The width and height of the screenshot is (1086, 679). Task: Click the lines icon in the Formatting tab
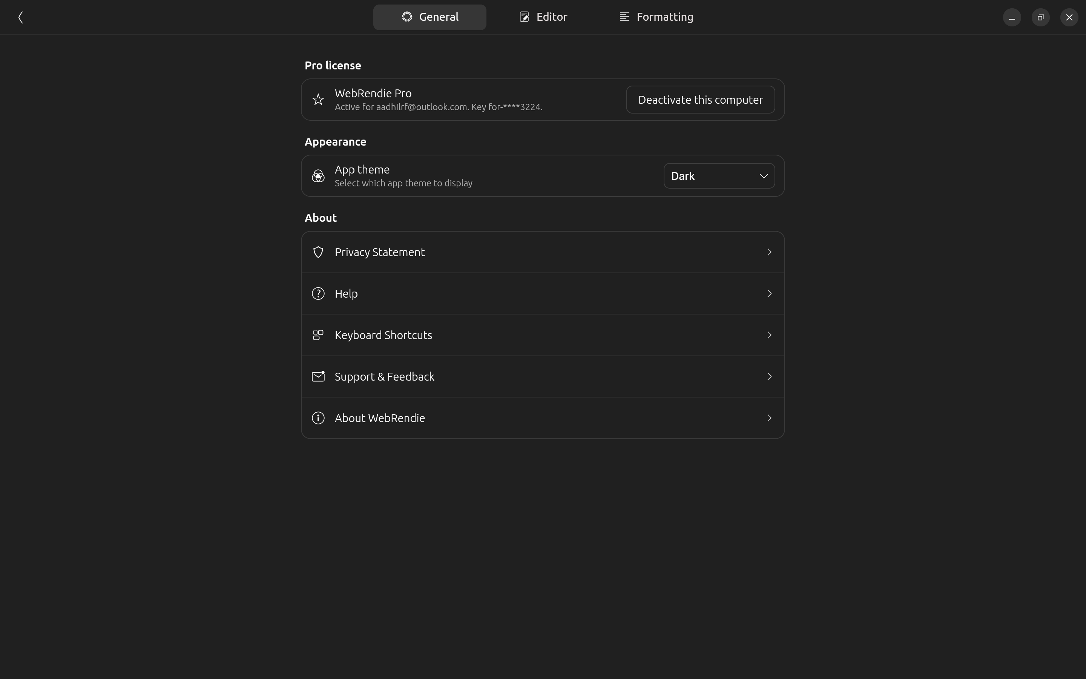(624, 17)
